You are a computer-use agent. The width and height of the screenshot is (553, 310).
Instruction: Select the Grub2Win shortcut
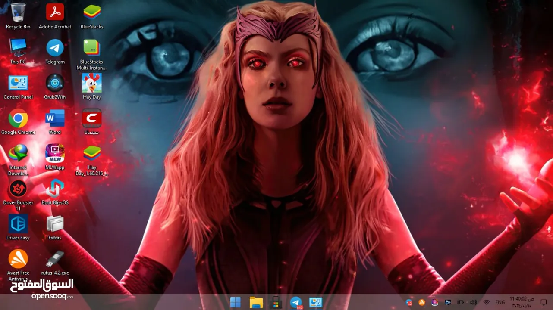(x=55, y=87)
